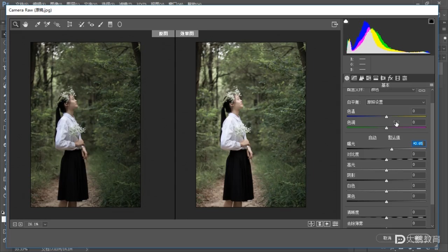Click the 白色 value input field
The height and width of the screenshot is (252, 448).
(419, 185)
